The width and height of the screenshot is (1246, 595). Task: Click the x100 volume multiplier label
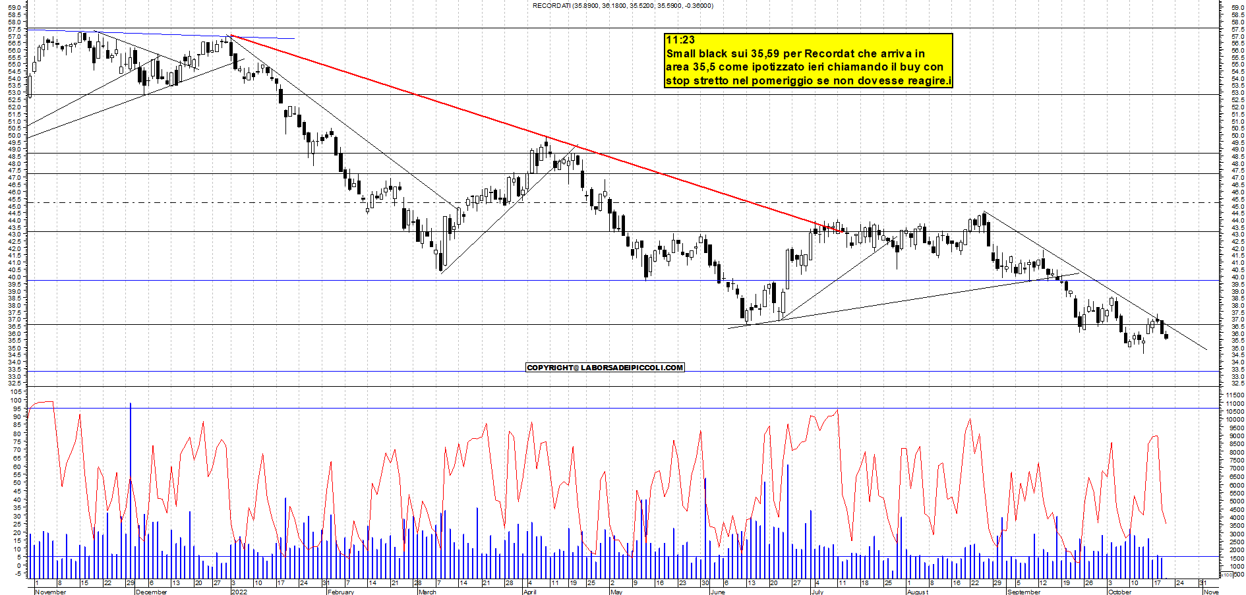pyautogui.click(x=1226, y=575)
